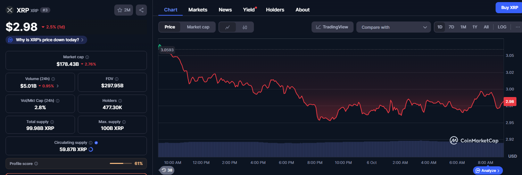The width and height of the screenshot is (522, 175).
Task: Click the history clock badge showing 38
Action: pos(167,170)
